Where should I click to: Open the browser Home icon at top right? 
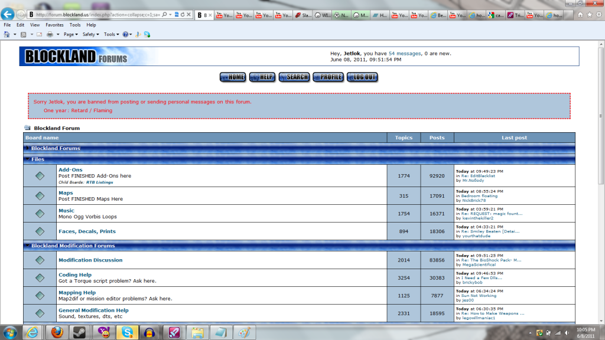tap(580, 15)
